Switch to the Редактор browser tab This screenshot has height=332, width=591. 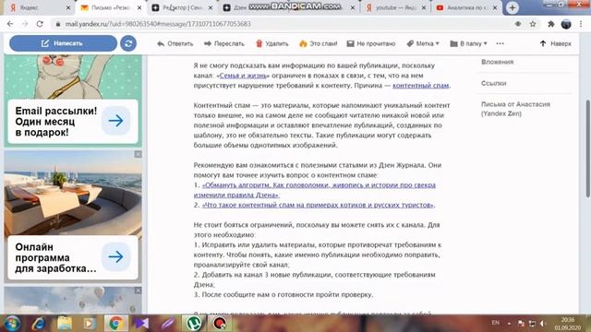click(x=182, y=7)
